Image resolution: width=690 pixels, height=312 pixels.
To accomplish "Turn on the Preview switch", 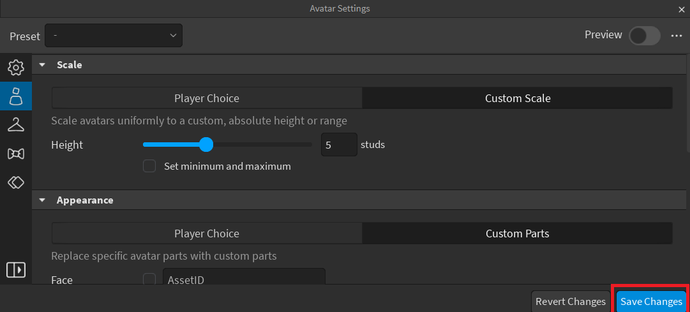I will click(644, 36).
